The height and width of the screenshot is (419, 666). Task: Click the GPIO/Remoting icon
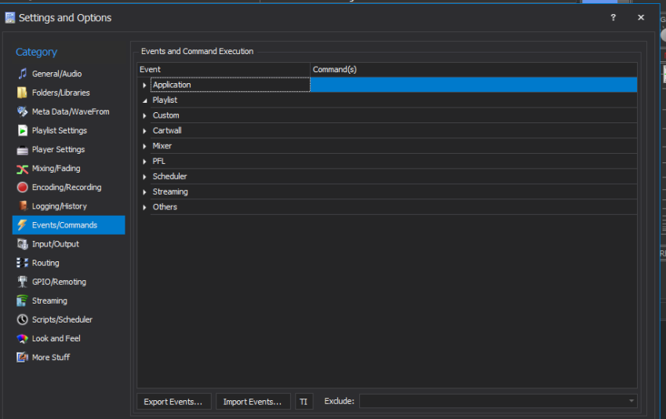coord(22,282)
